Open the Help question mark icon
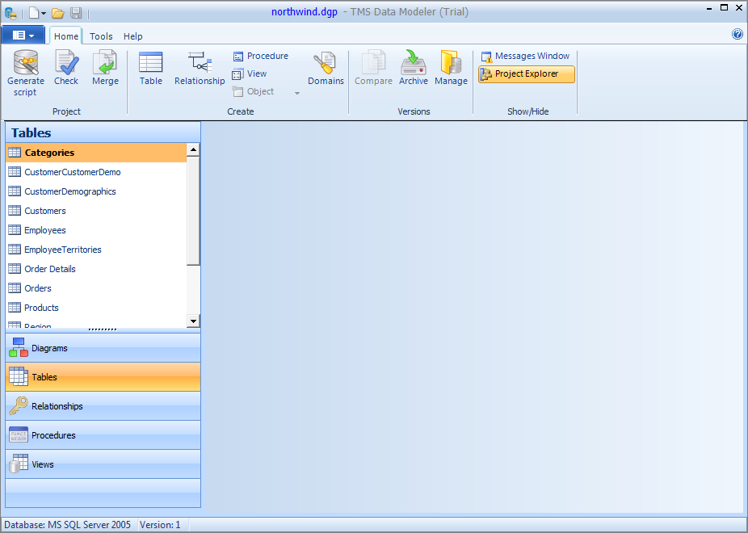This screenshot has width=748, height=533. [737, 35]
